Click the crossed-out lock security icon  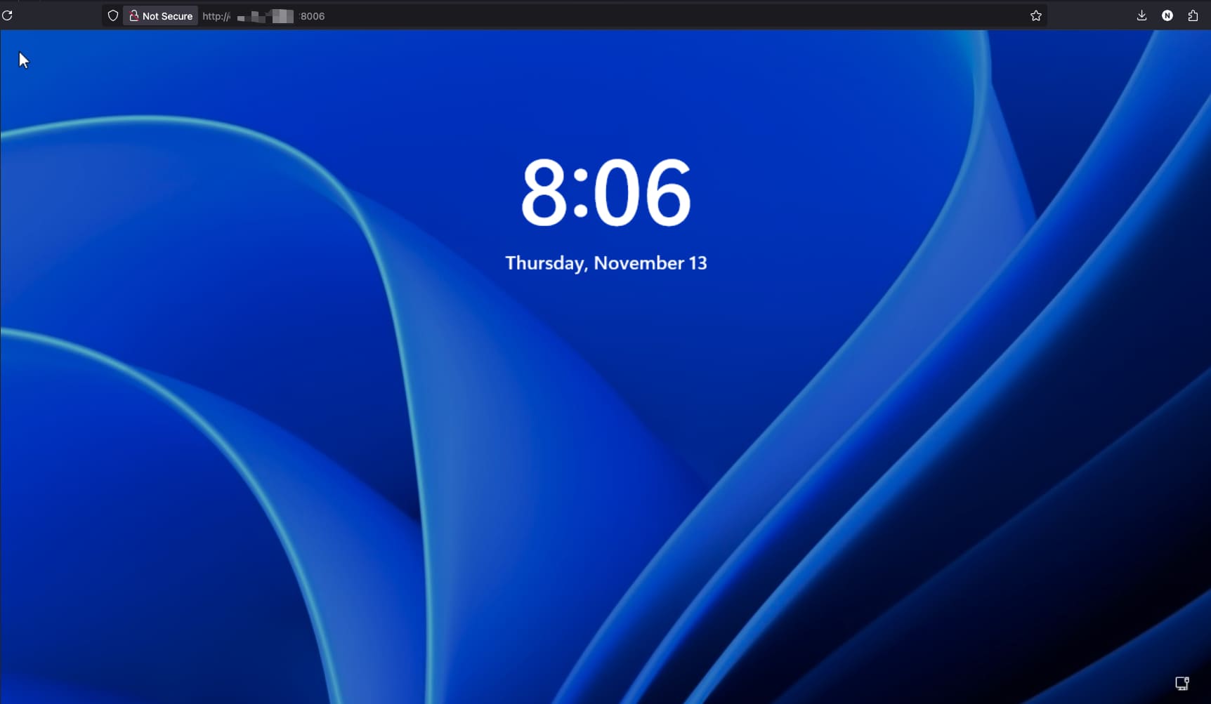pyautogui.click(x=133, y=15)
